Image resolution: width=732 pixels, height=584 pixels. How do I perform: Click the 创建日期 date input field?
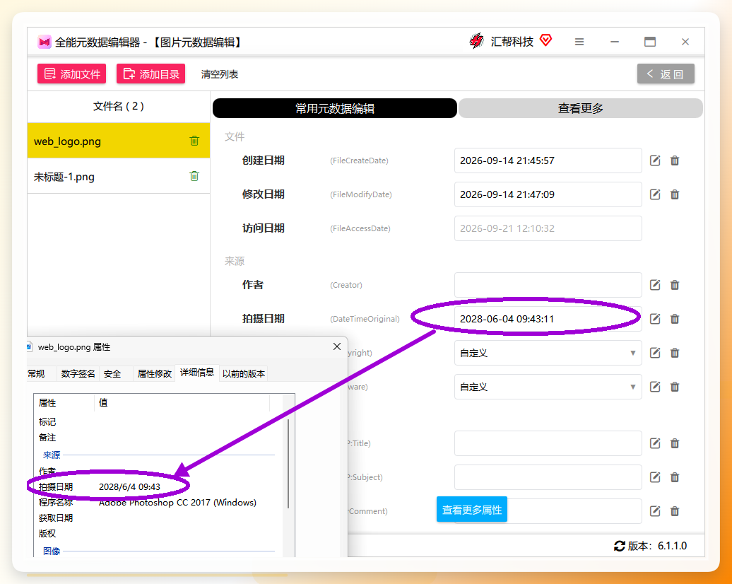click(x=548, y=160)
